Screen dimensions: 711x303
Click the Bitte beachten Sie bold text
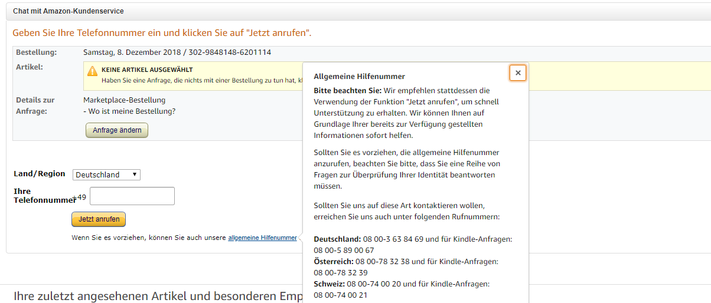pyautogui.click(x=347, y=91)
